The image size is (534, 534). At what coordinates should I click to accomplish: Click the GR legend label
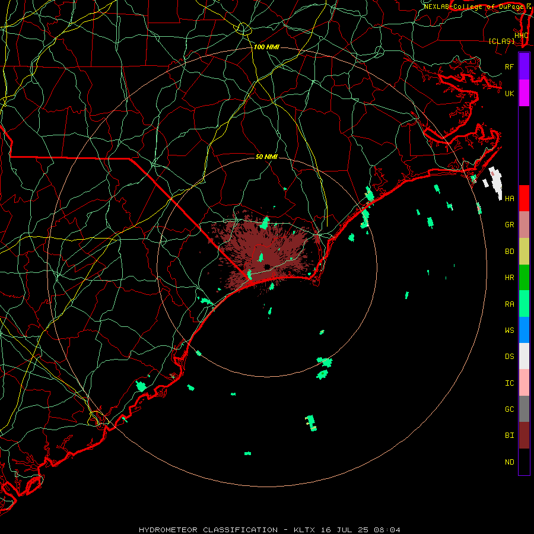coord(509,225)
